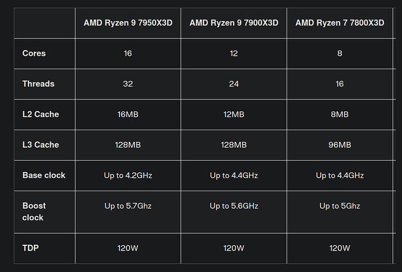The image size is (402, 272).
Task: Click the 16MB L2 Cache cell
Action: (128, 114)
